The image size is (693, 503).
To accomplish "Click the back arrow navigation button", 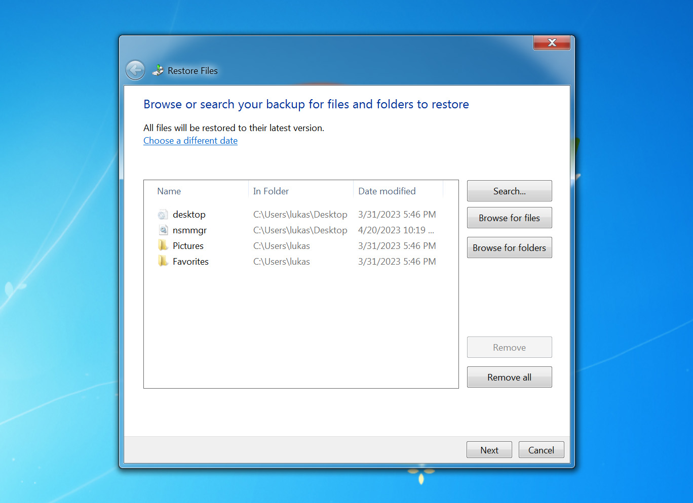I will tap(135, 70).
